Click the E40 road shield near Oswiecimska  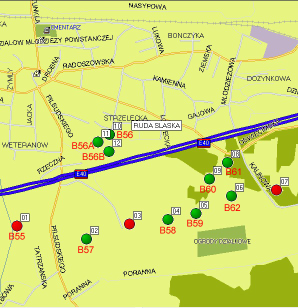203,143
